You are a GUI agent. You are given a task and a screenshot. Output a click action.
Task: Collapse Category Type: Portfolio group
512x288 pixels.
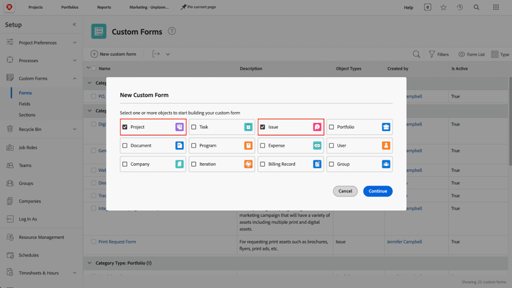89,263
